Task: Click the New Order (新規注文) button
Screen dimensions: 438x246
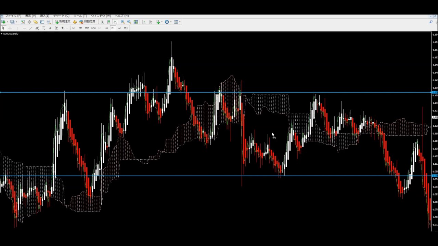Action: pyautogui.click(x=63, y=22)
